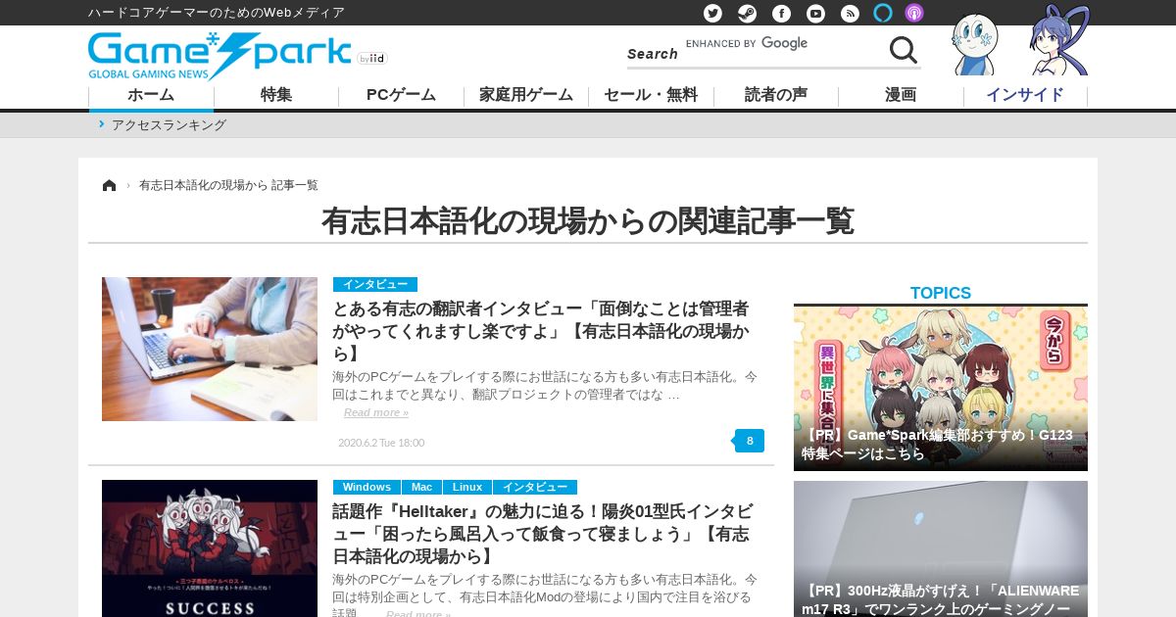Click the Helltaker article summary text

545,596
